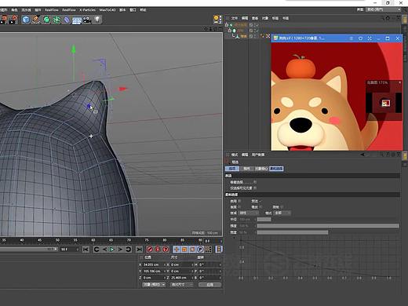Click the back arrow in attribute manager
The height and width of the screenshot is (306, 408).
pyautogui.click(x=362, y=155)
